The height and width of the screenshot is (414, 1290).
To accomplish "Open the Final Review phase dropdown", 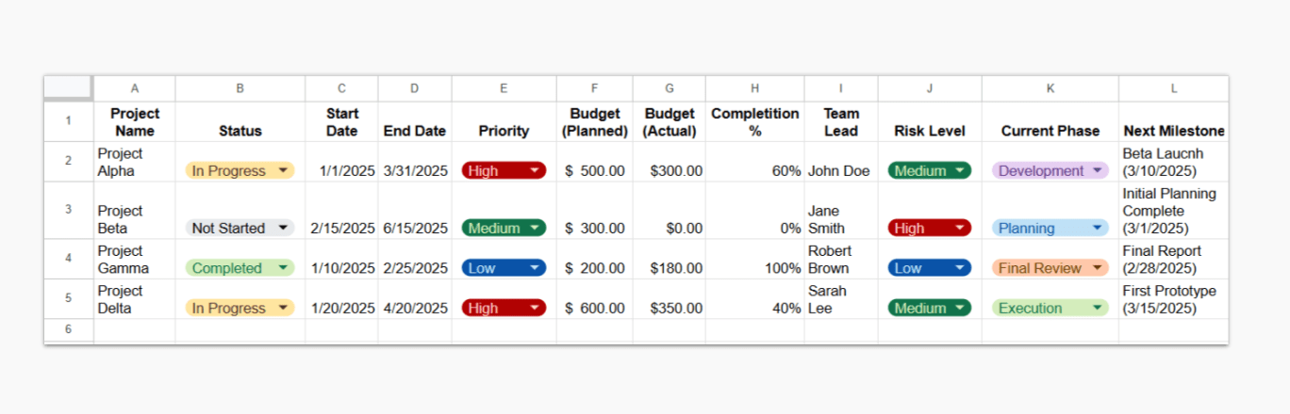I will coord(1050,268).
